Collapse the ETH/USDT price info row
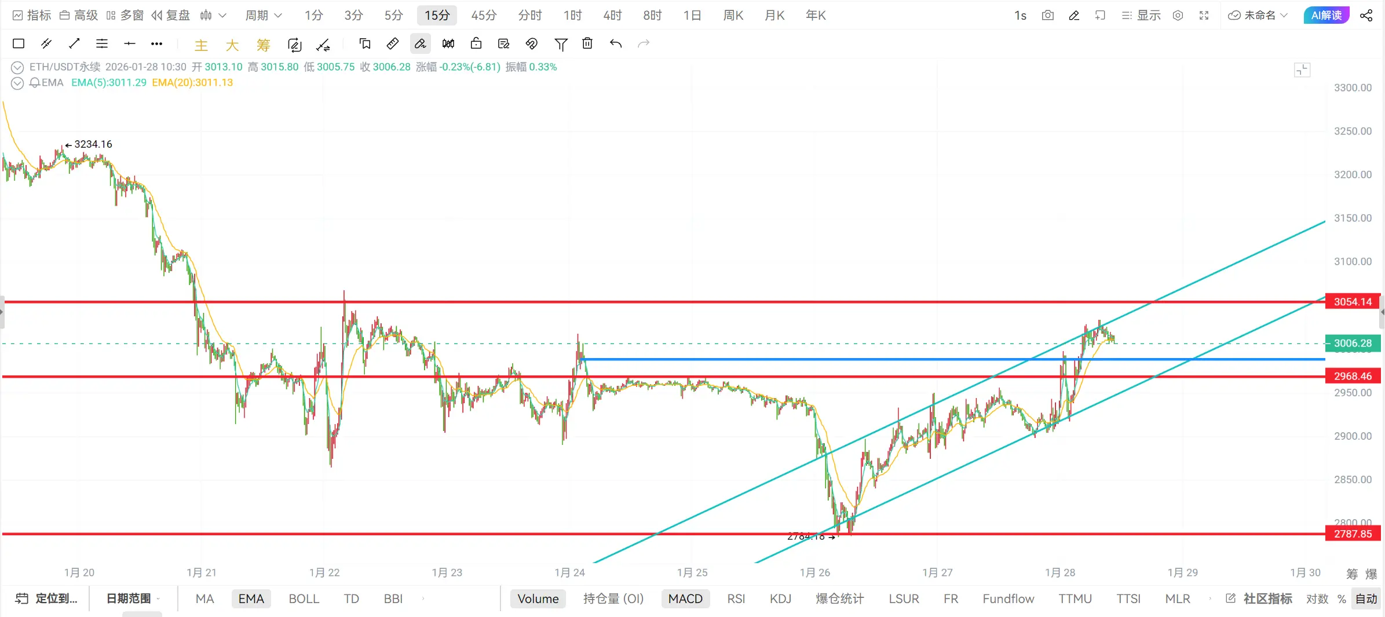Image resolution: width=1385 pixels, height=617 pixels. click(x=17, y=67)
